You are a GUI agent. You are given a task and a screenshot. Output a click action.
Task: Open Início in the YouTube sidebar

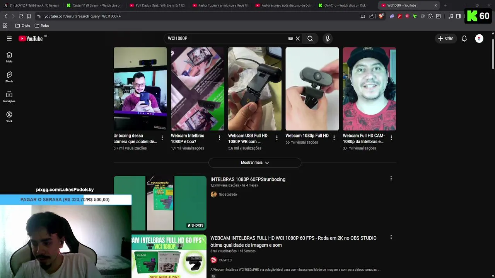(9, 57)
